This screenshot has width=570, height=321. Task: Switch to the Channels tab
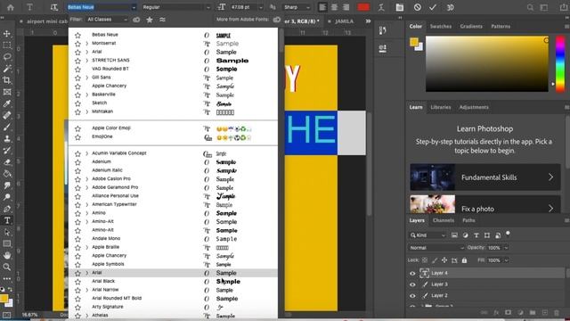coord(444,220)
